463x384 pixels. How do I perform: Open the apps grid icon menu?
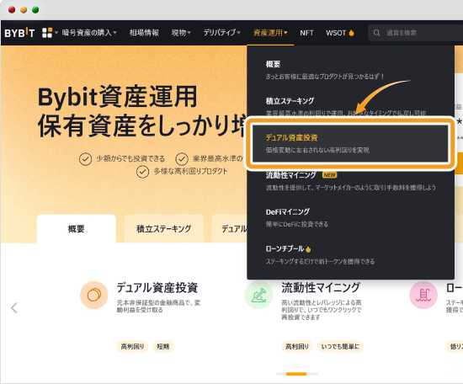[x=47, y=33]
